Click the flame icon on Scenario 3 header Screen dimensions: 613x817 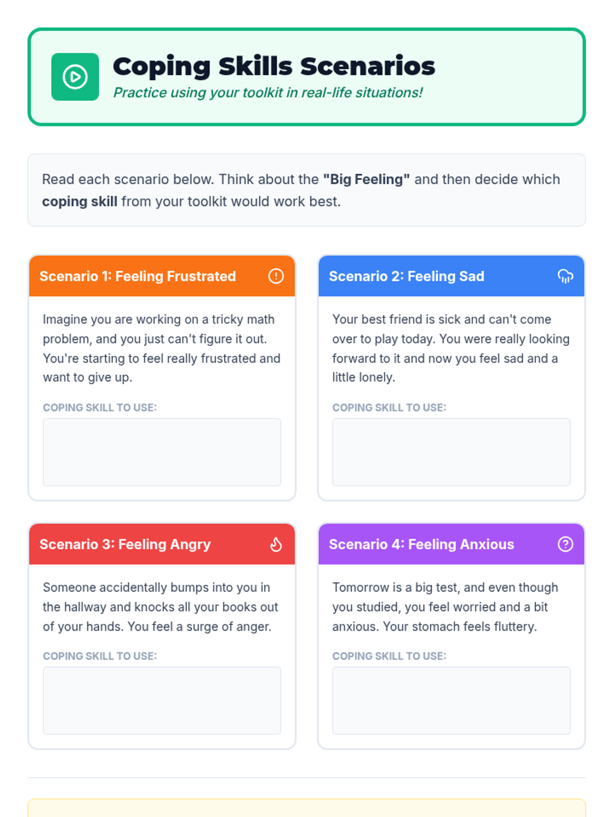point(276,544)
